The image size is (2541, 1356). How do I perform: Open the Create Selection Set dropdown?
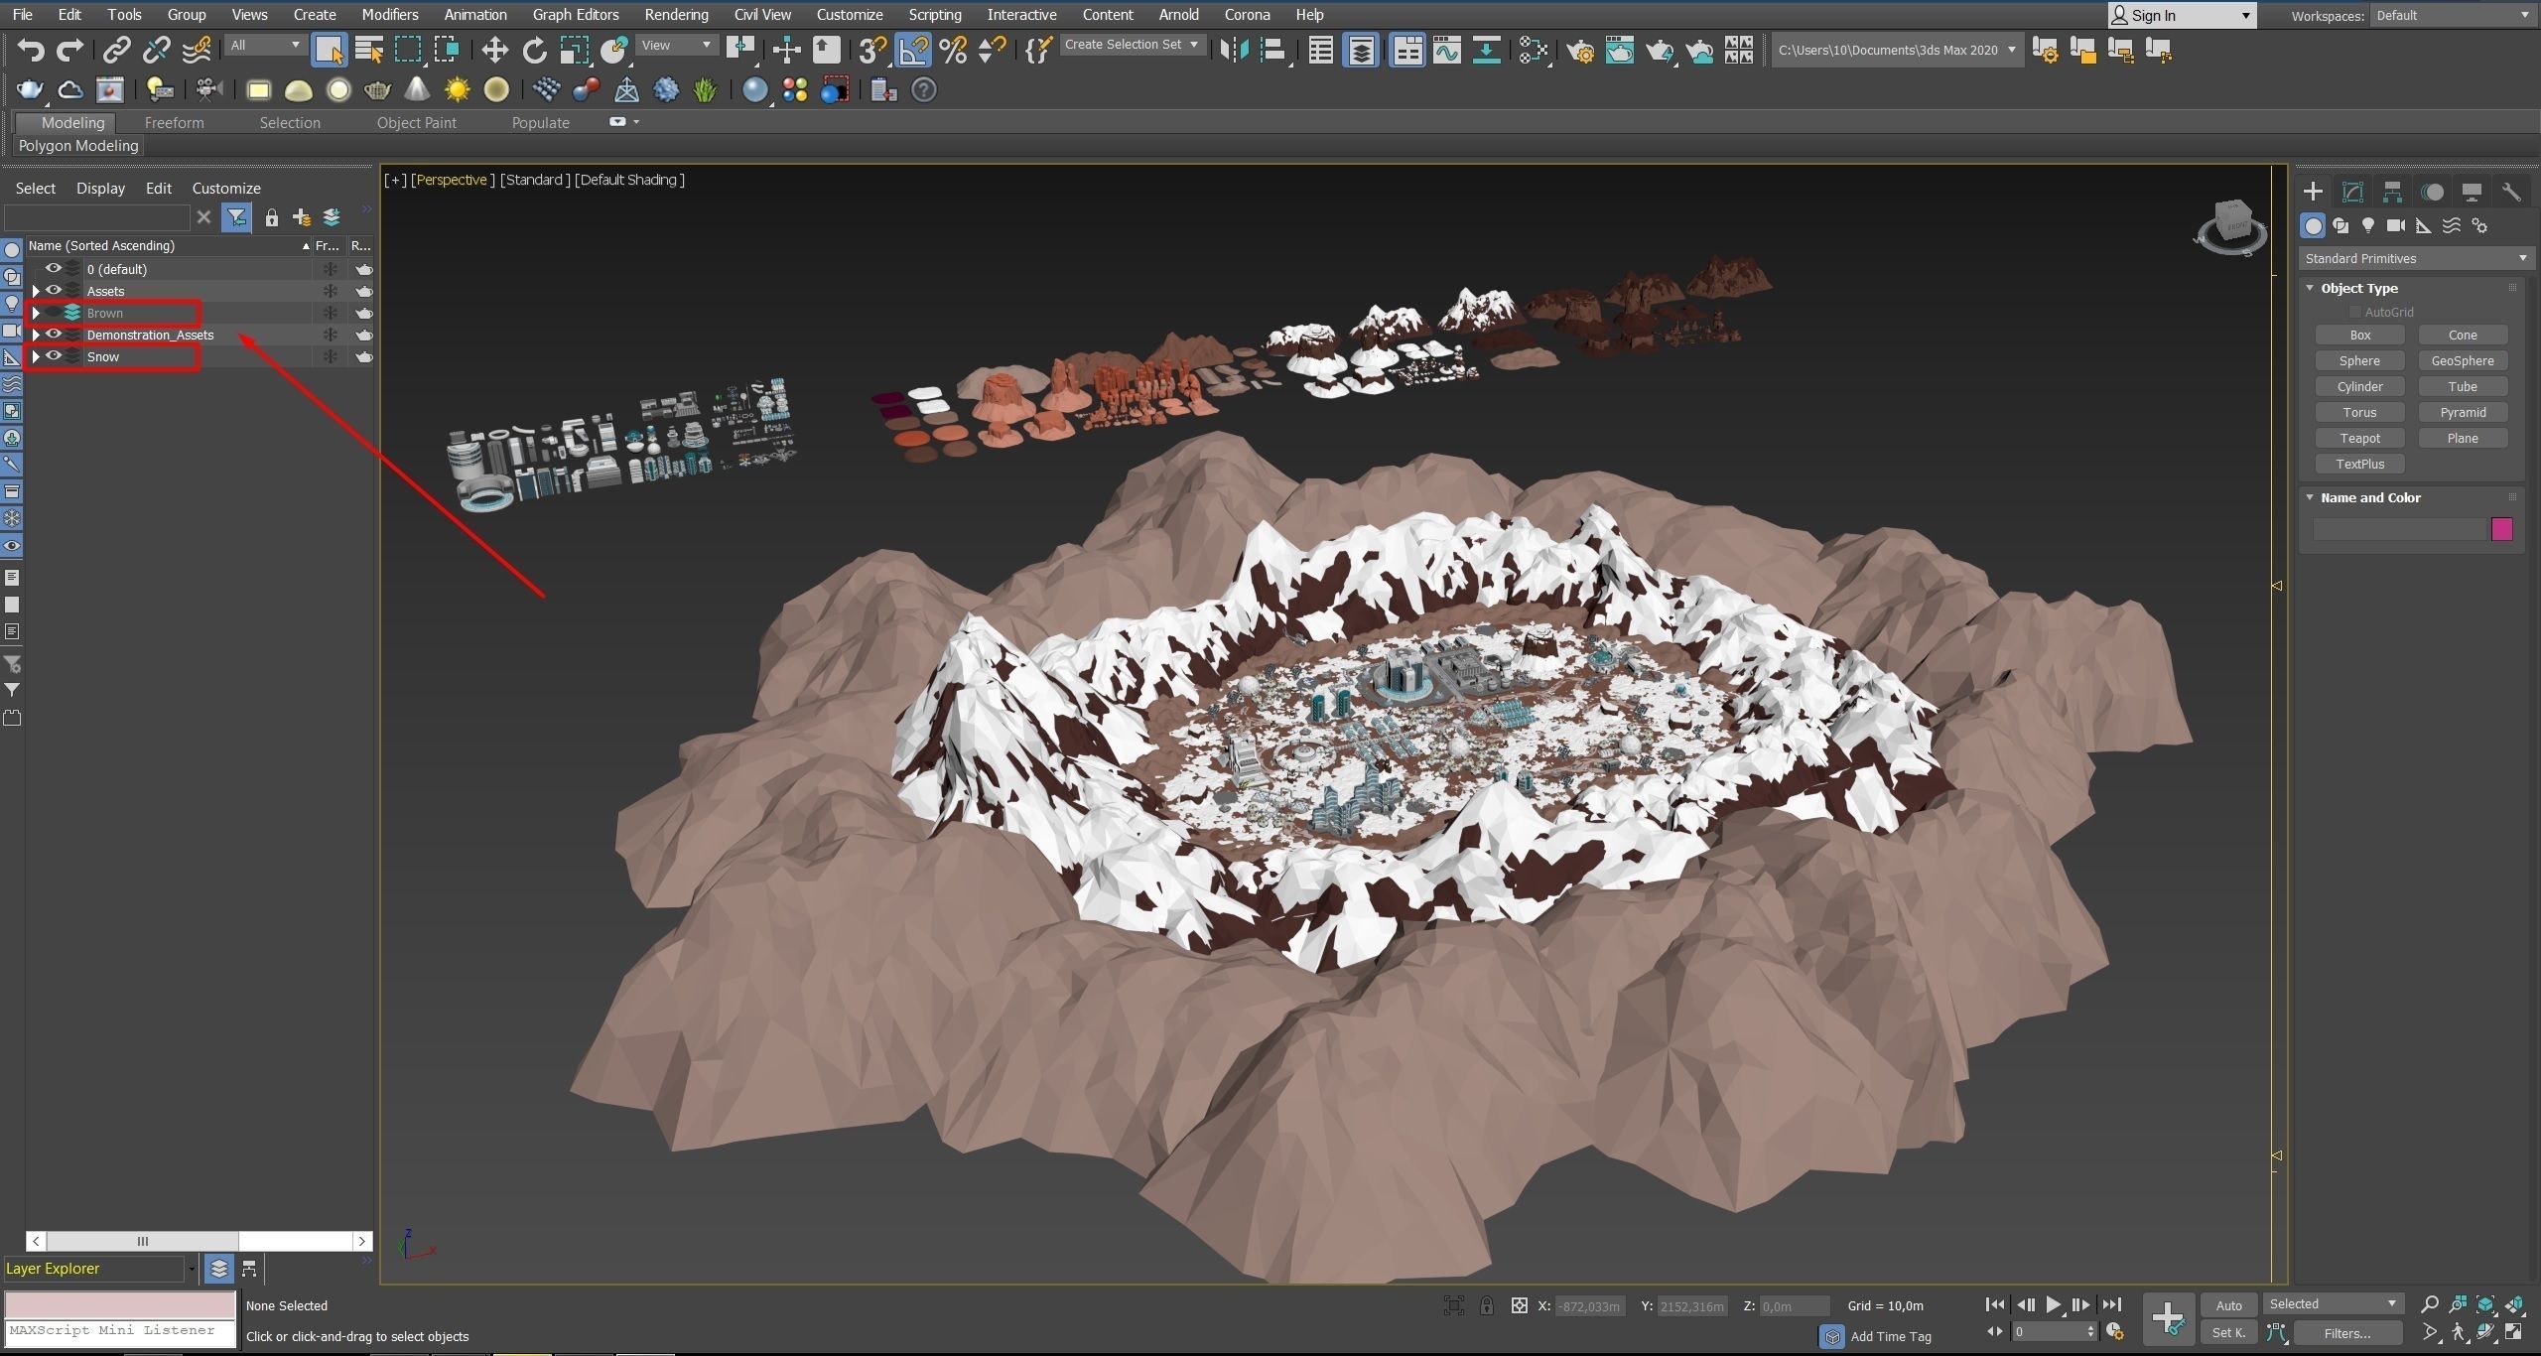click(1132, 45)
